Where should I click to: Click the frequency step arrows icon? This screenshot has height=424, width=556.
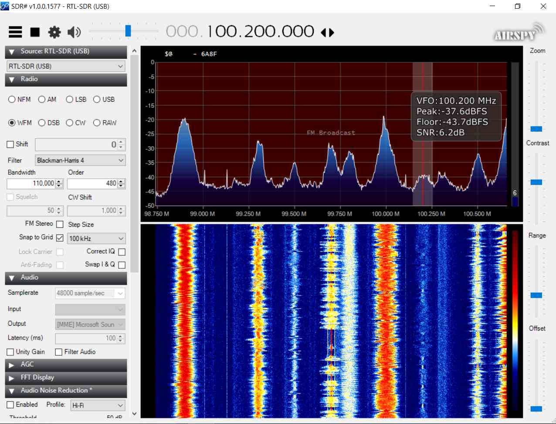(327, 33)
